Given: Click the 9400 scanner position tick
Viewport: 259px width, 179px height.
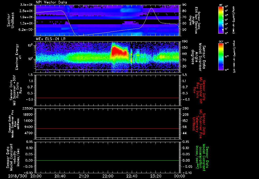Looking at the screenshot, I should [x=29, y=127].
